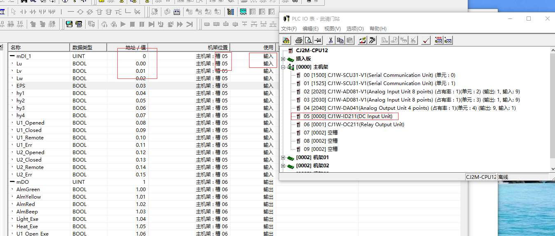Expand the 插入板 tree node
Screen dimensions: 555x236
(x=283, y=59)
